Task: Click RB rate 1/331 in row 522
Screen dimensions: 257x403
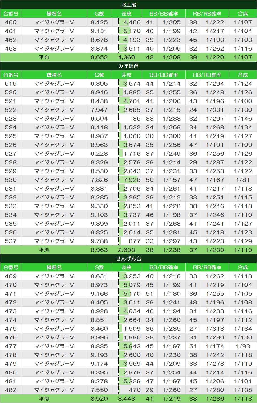Action: (215, 110)
